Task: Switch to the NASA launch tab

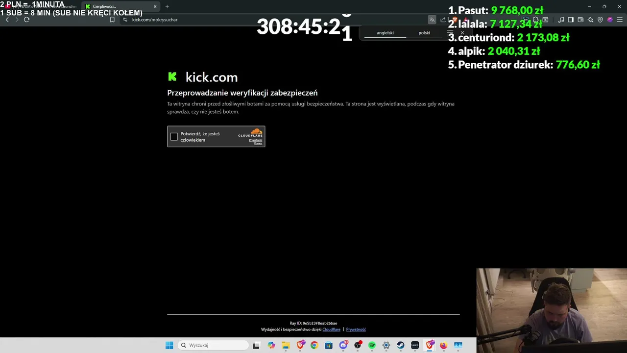Action: click(41, 6)
